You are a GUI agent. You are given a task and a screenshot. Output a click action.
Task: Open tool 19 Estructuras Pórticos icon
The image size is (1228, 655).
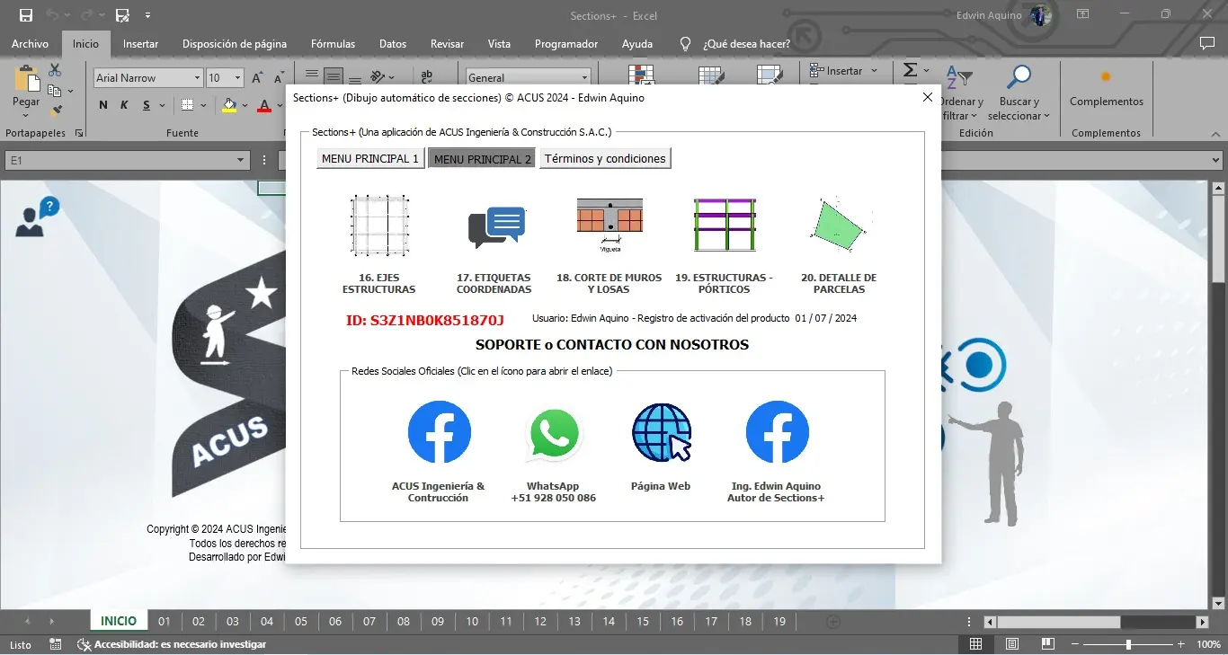(725, 225)
